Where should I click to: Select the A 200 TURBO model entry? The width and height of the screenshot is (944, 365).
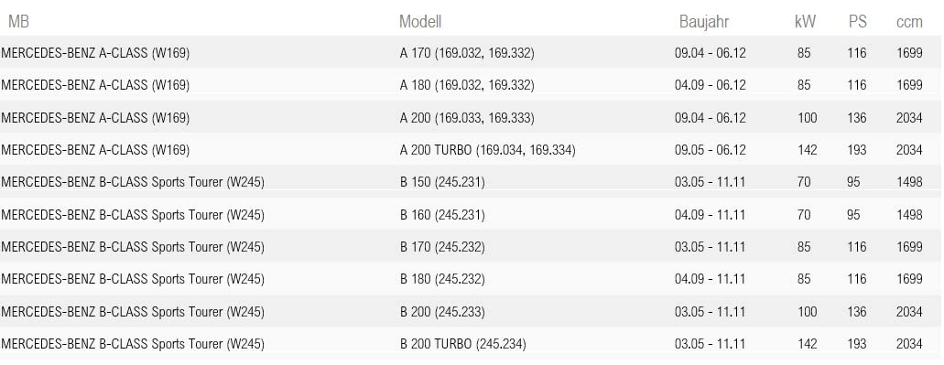[x=488, y=150]
